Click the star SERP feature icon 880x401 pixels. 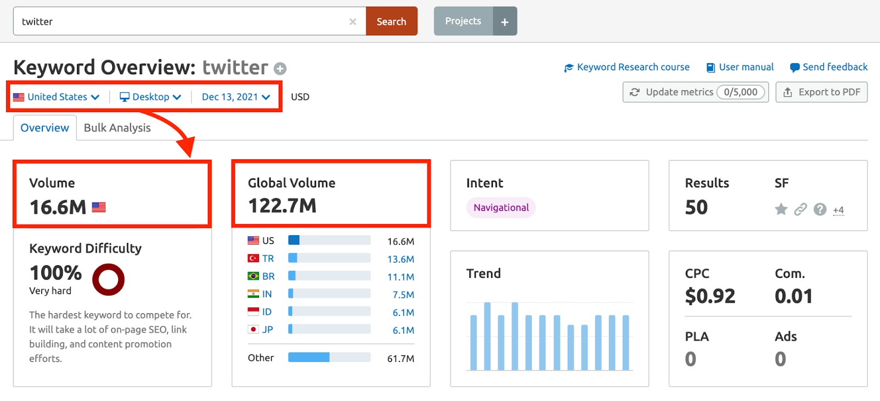tap(781, 209)
